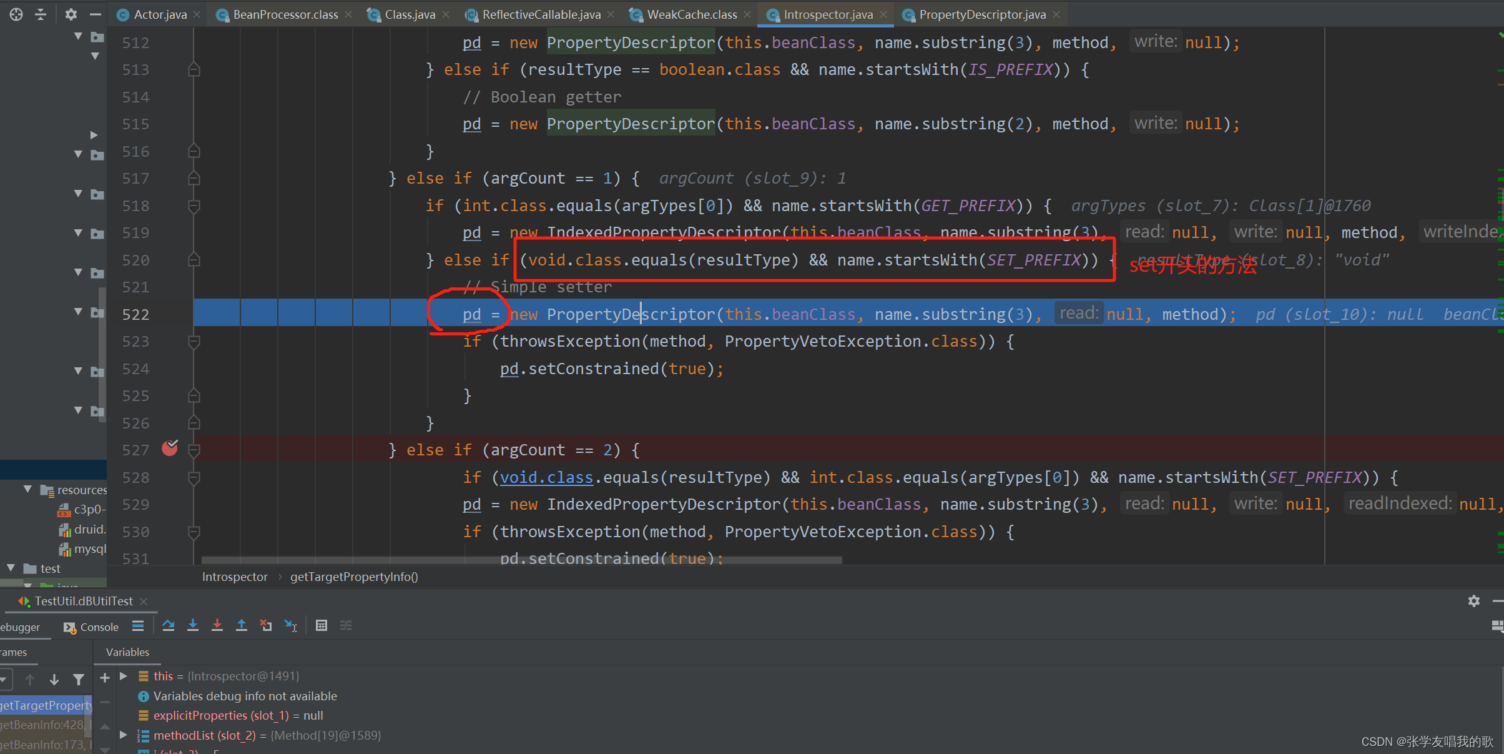Viewport: 1504px width, 754px height.
Task: Click getTargetPropertyInfo() in the breadcrumb bar
Action: pyautogui.click(x=354, y=577)
